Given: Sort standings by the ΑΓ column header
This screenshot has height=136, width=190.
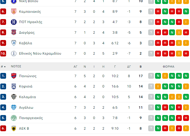Looking at the screenshot, I should pyautogui.click(x=75, y=67).
